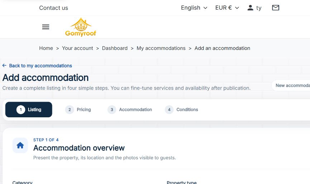The height and width of the screenshot is (184, 310).
Task: Open the EUR € currency dropdown
Action: pyautogui.click(x=227, y=8)
